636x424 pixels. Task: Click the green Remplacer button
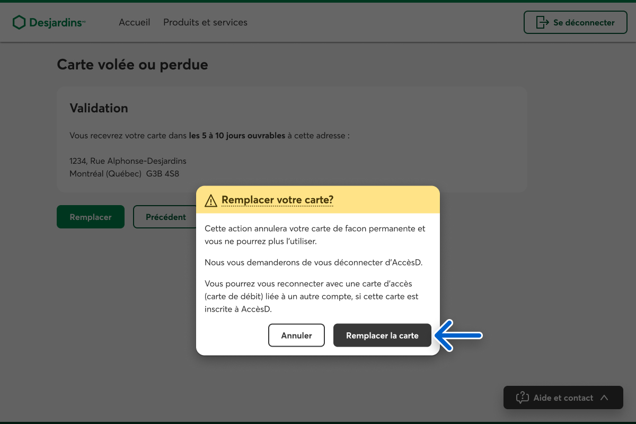91,217
